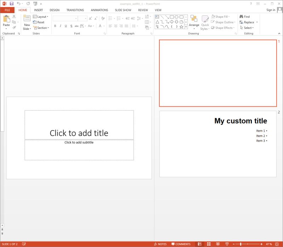Select slide 2 thumbnail My custom title
283x247 pixels.
point(218,144)
